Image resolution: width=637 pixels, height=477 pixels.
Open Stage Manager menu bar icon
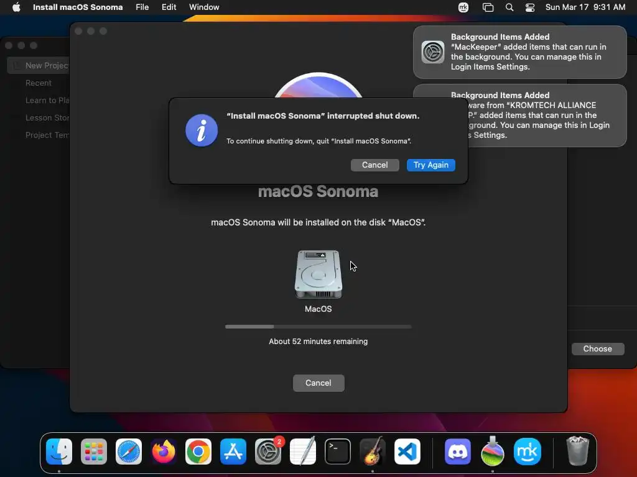click(488, 7)
